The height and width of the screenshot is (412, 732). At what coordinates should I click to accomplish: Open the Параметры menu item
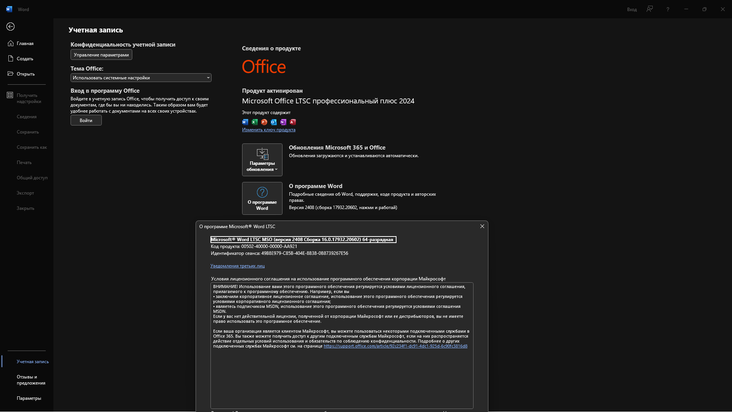pos(29,398)
